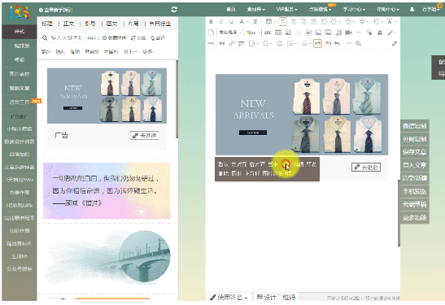This screenshot has width=445, height=305.
Task: Expand editor to fullscreen with arrows icon
Action: [395, 44]
